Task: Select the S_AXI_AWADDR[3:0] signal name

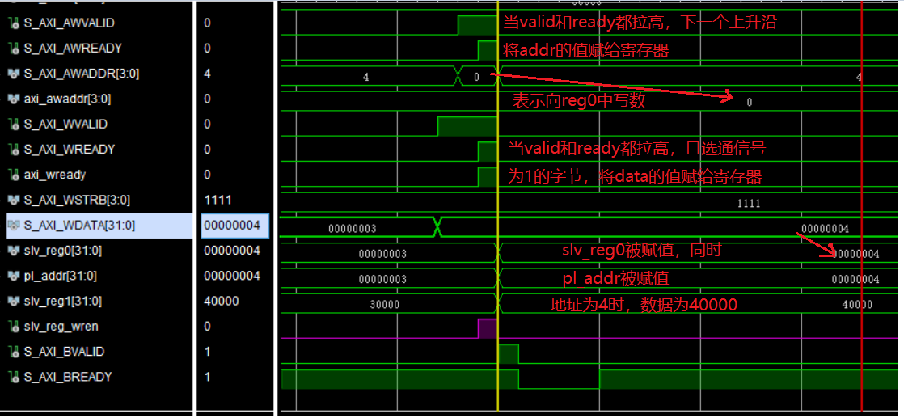Action: tap(82, 74)
